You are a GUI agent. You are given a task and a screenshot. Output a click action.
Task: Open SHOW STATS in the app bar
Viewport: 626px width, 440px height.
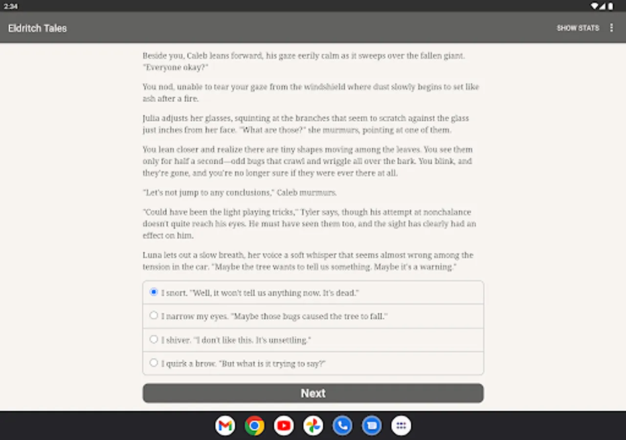tap(578, 28)
